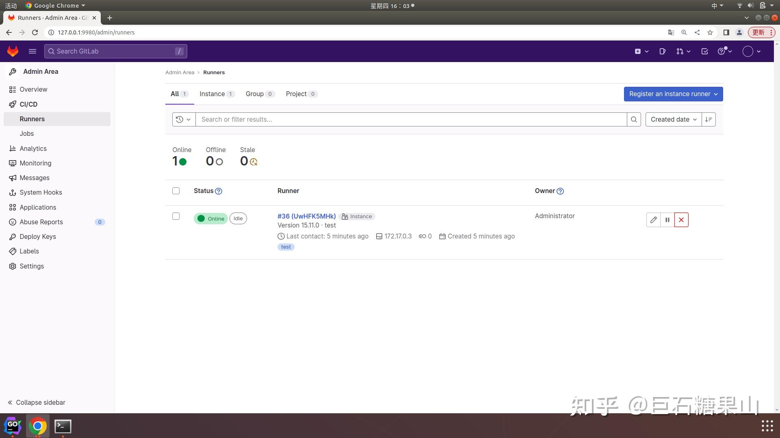The height and width of the screenshot is (438, 780).
Task: Select the runner #36 checkbox
Action: coord(175,216)
